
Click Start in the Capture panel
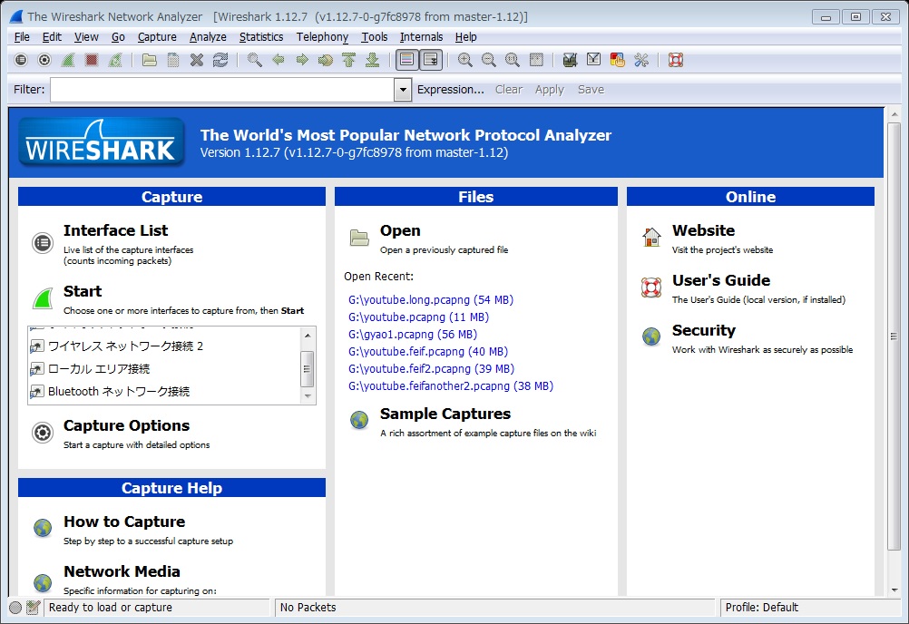[83, 291]
